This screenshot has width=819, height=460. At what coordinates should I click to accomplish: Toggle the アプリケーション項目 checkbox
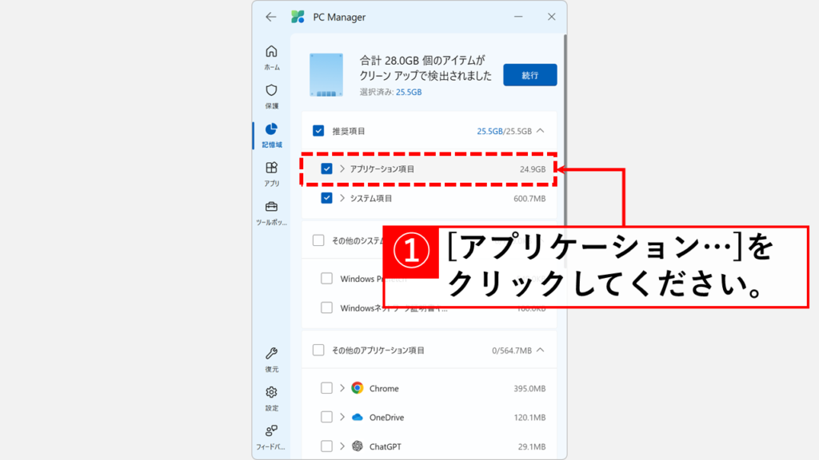(x=326, y=169)
